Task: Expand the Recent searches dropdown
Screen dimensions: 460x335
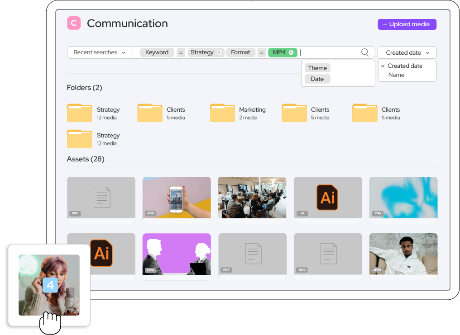Action: tap(100, 52)
